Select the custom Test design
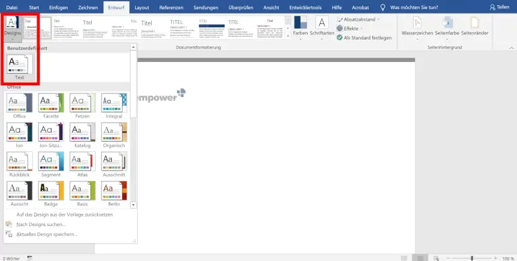This screenshot has width=517, height=261. click(19, 67)
